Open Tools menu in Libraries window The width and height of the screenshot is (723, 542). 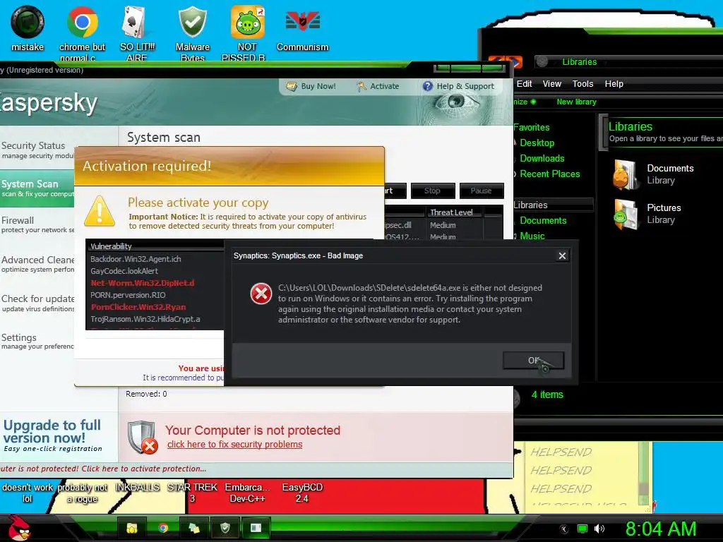[582, 84]
